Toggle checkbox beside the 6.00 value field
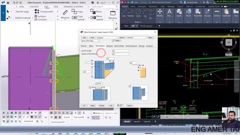This screenshot has height=135, width=240. tap(96, 84)
